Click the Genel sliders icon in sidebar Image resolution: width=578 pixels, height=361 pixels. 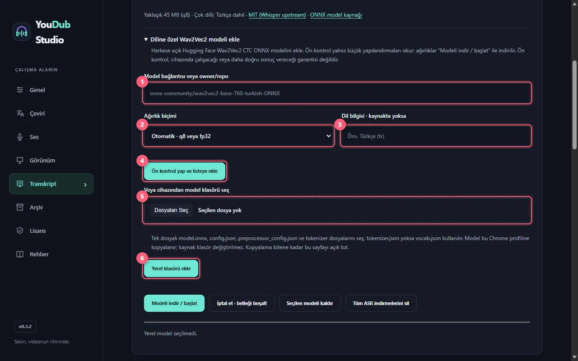[20, 90]
